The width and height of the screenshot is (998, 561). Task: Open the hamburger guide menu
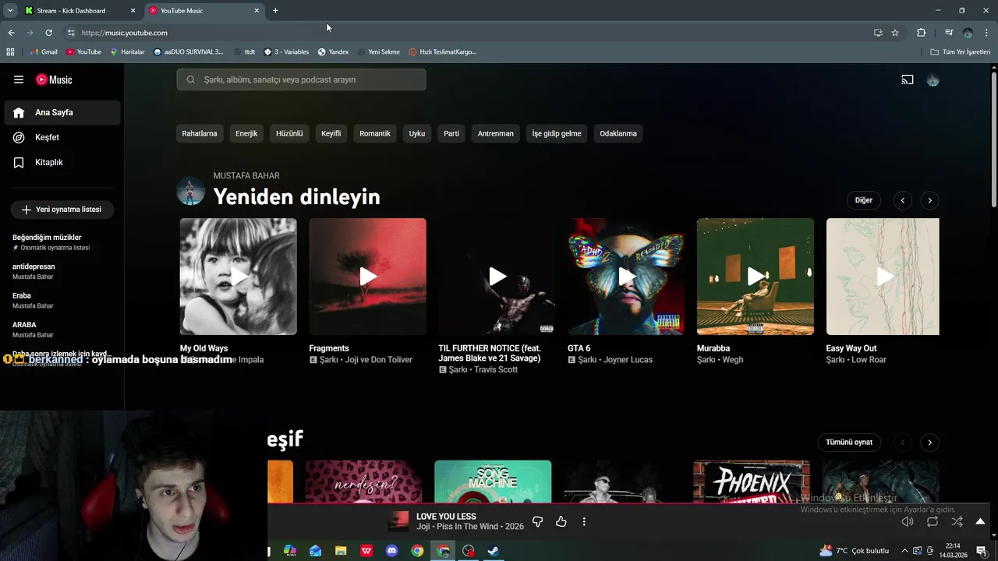(19, 79)
